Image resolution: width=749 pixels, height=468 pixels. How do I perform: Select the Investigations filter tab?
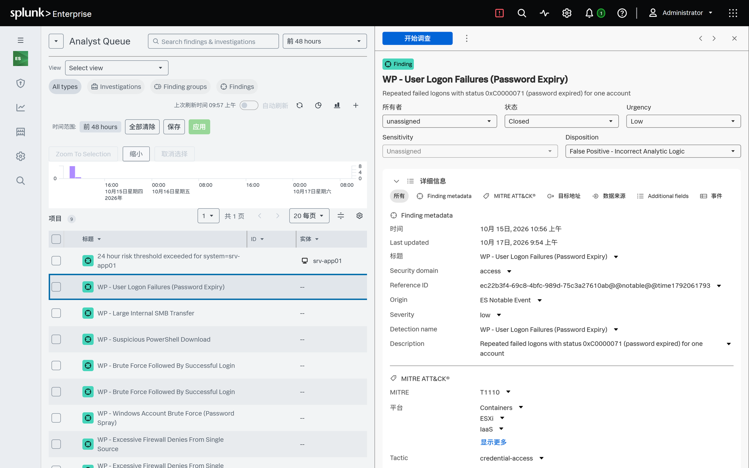pyautogui.click(x=116, y=87)
